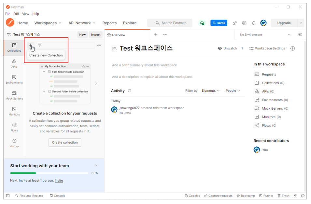Open the Mock Servers sidebar panel
The height and width of the screenshot is (204, 311).
pos(14,96)
